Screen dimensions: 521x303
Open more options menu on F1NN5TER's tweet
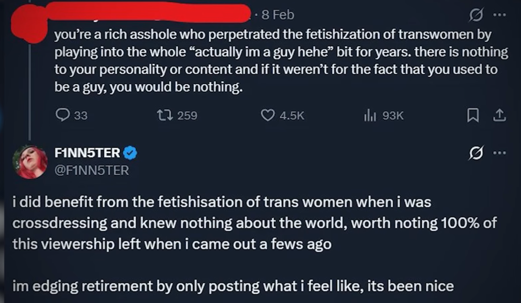(x=499, y=153)
